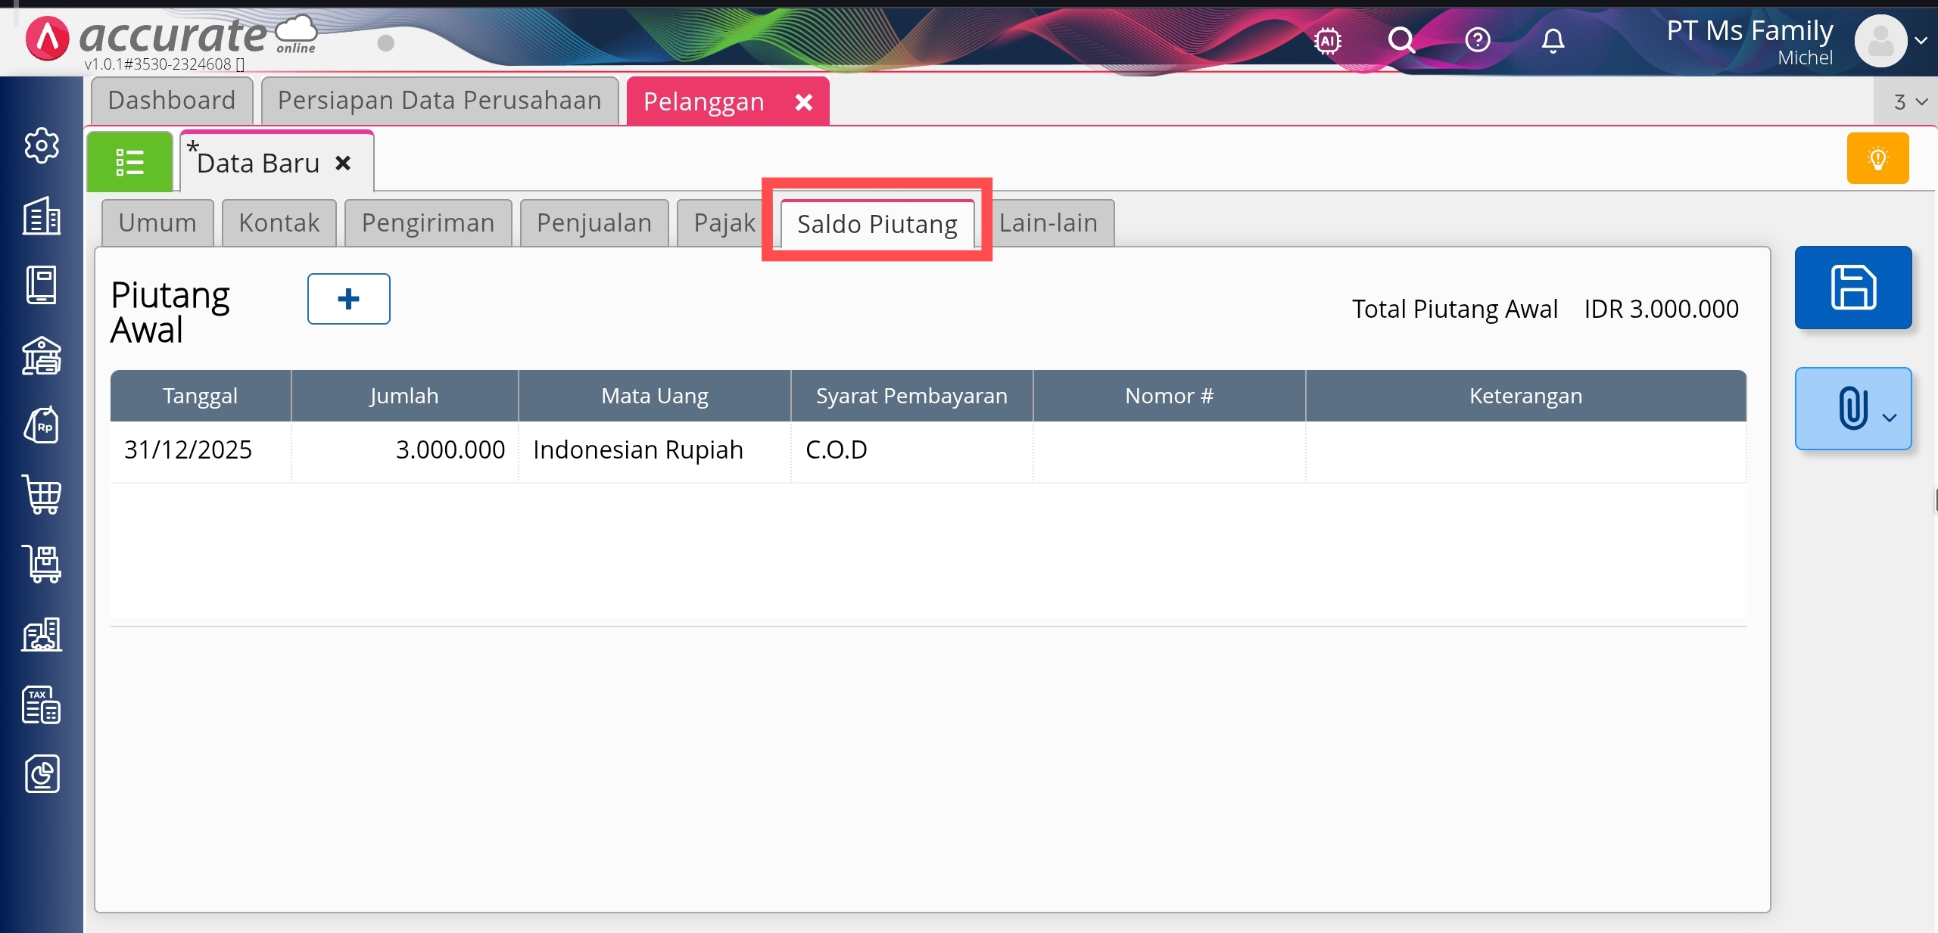
Task: Open the cash and bank sidebar module
Action: pyautogui.click(x=42, y=356)
